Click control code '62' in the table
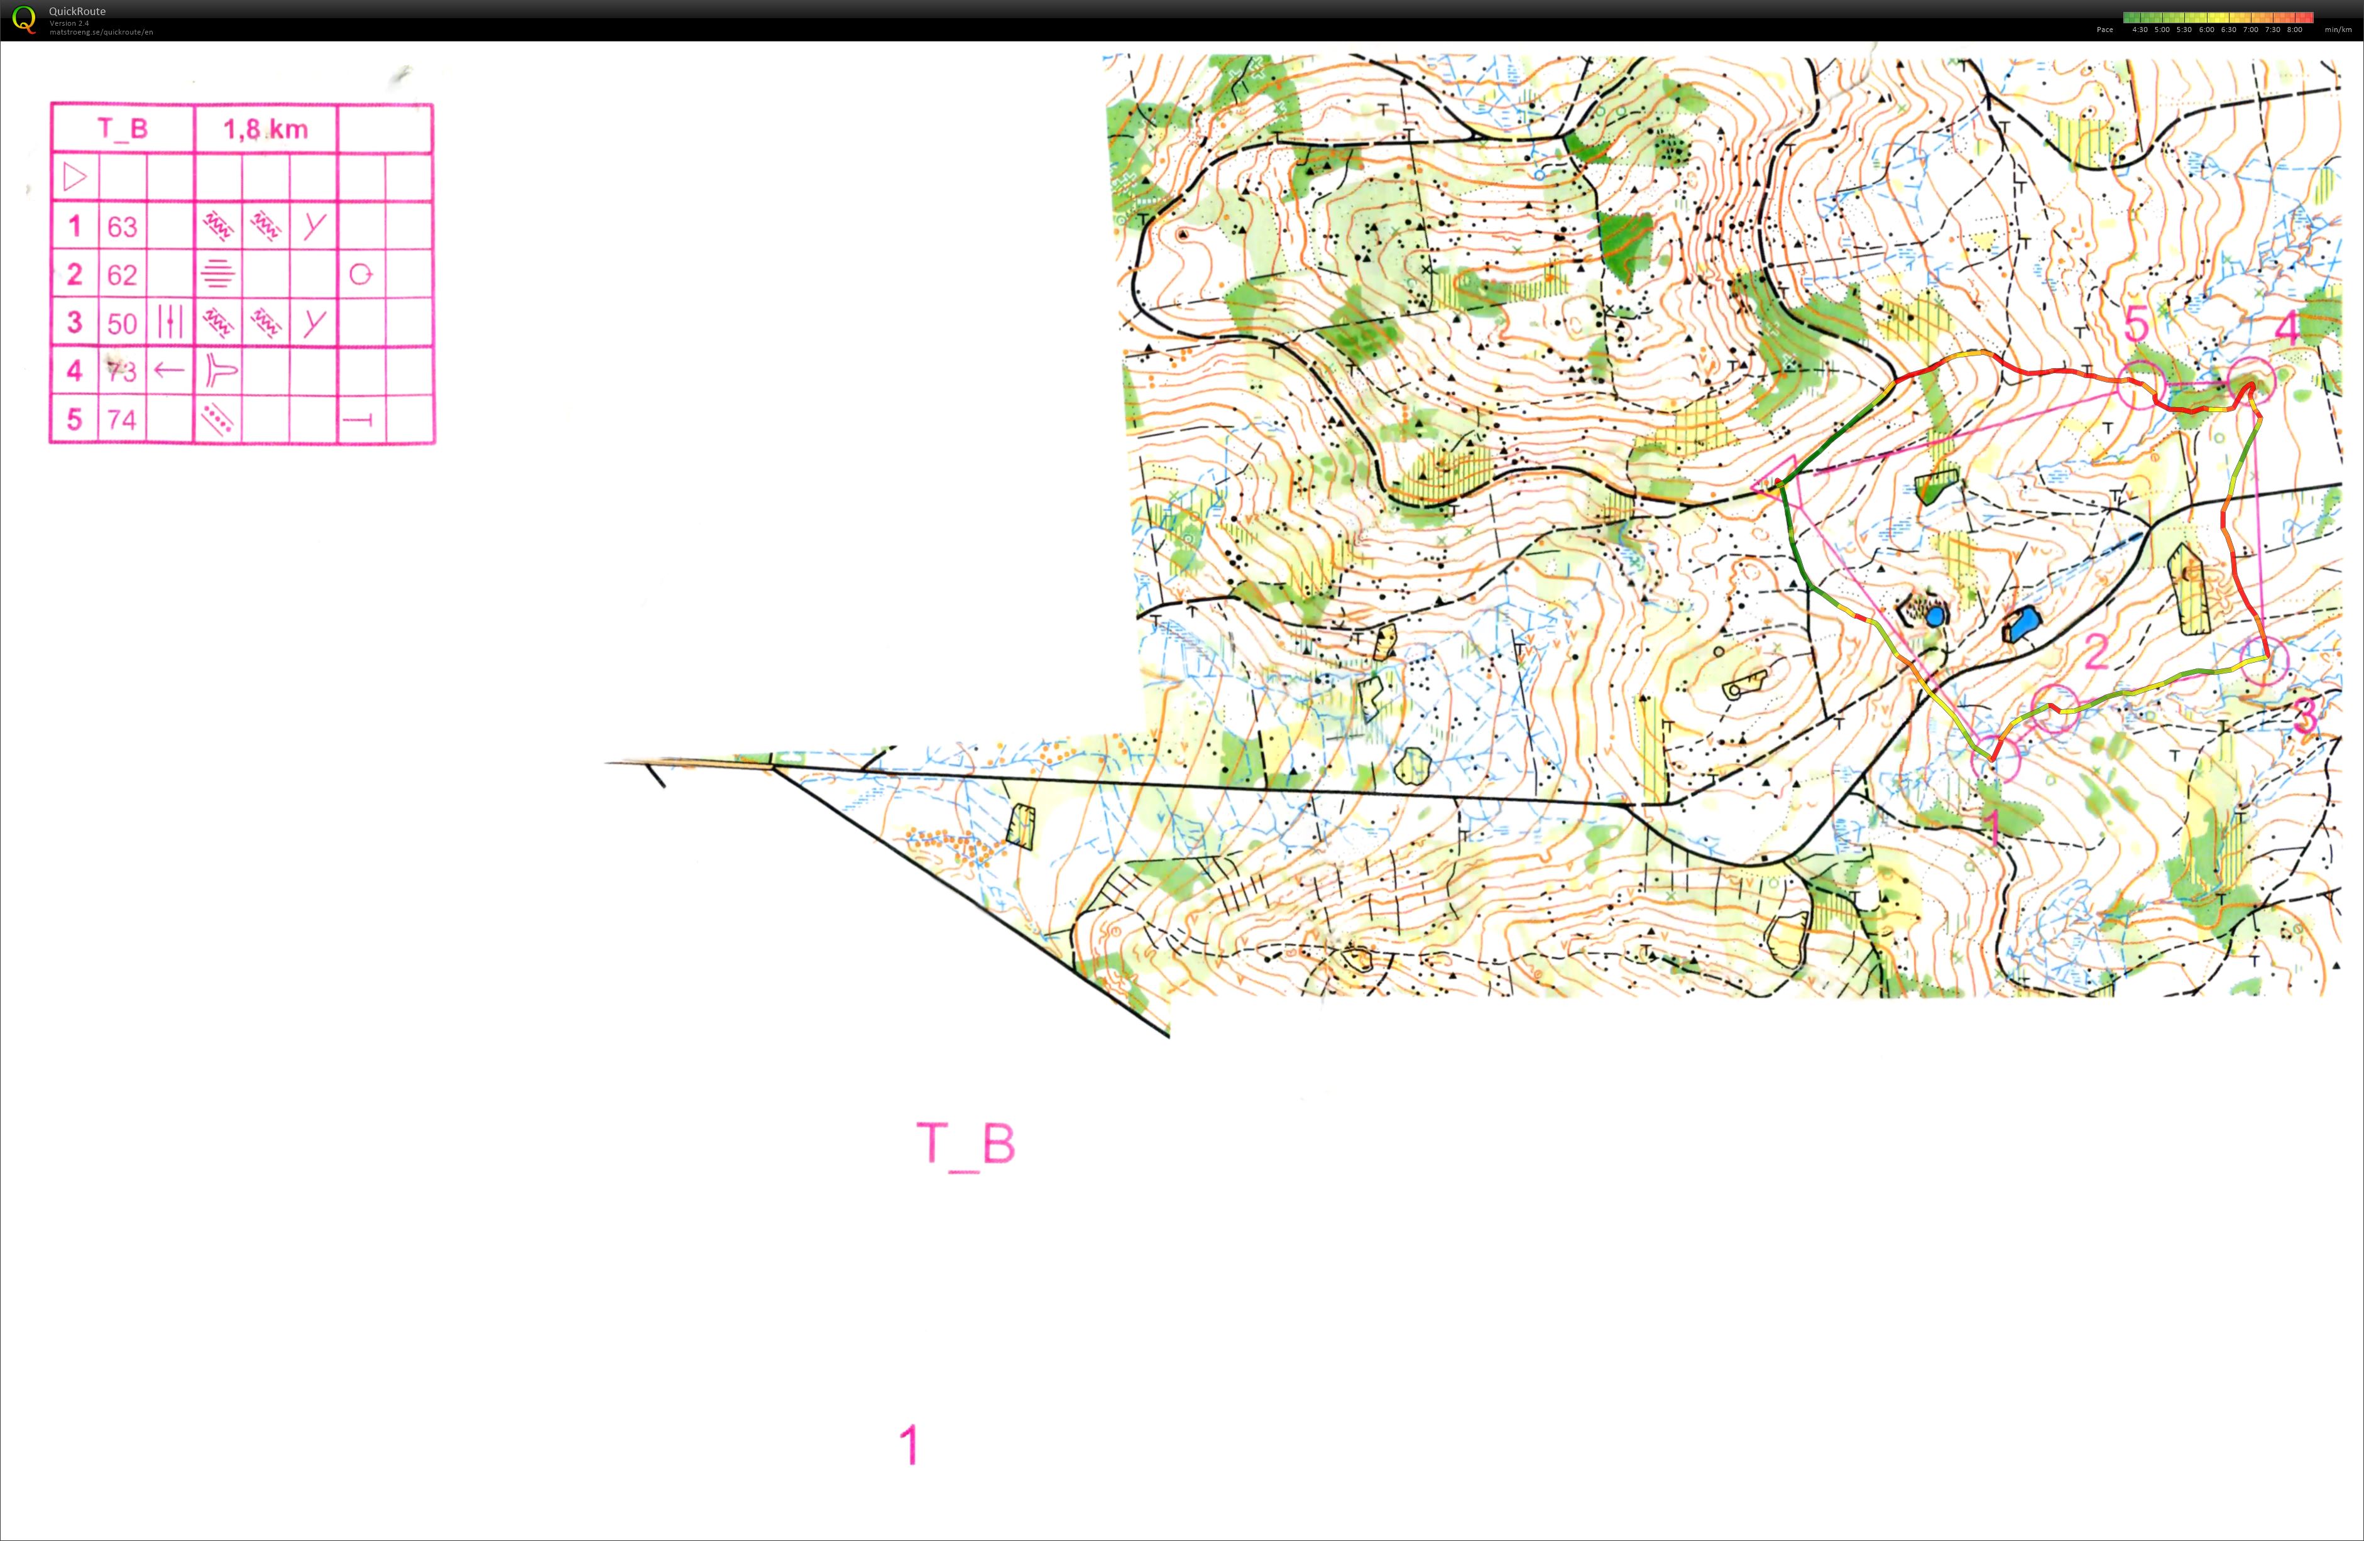 click(x=122, y=274)
